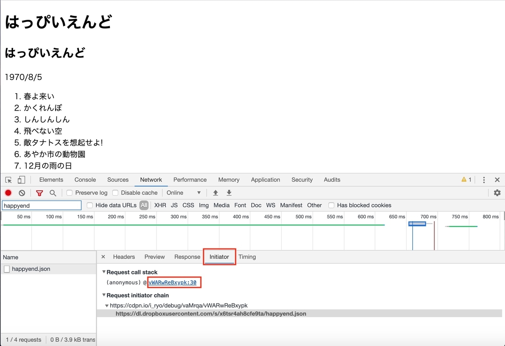Close the request details pane
Screen dimensions: 505x346
[x=103, y=257]
